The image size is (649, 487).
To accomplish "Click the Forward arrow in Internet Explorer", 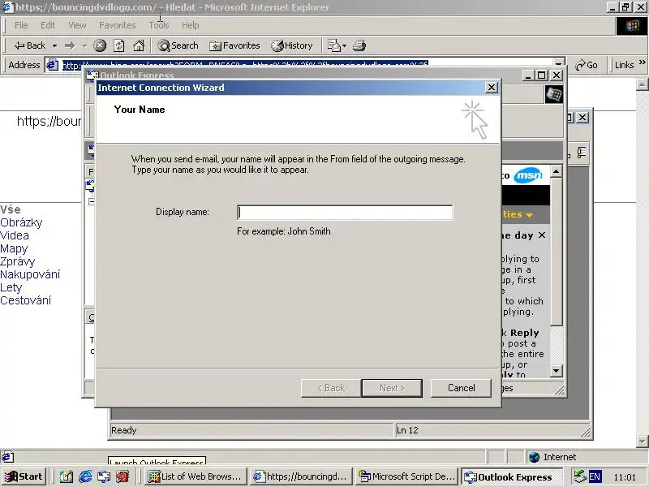I will [x=70, y=45].
